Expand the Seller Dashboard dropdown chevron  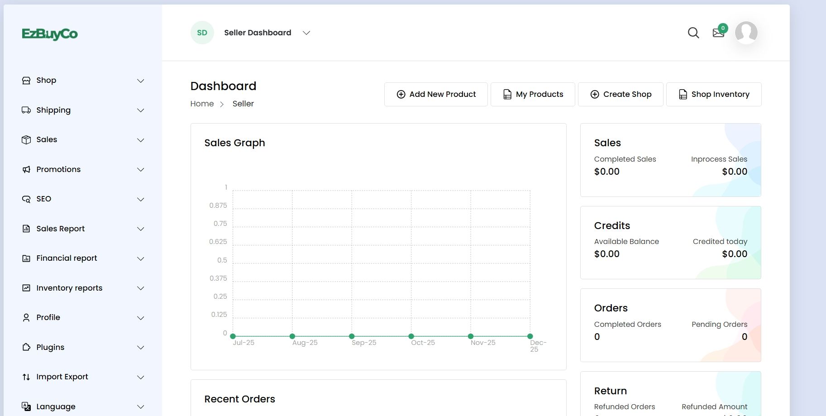coord(306,33)
